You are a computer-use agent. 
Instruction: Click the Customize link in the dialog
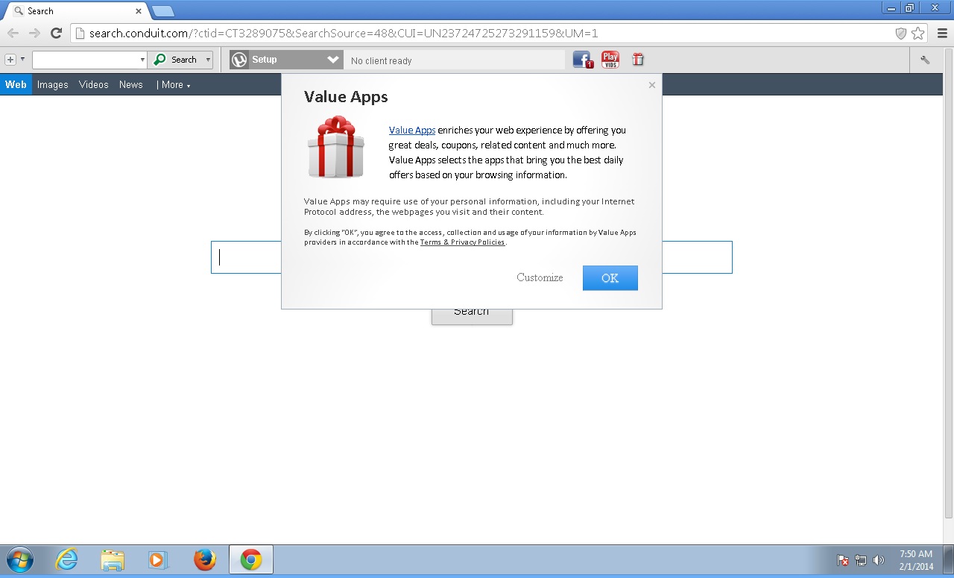(x=540, y=277)
